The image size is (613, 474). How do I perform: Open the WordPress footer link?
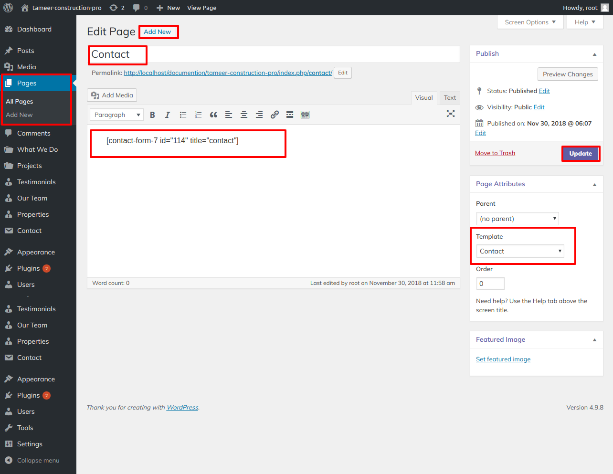pyautogui.click(x=182, y=407)
